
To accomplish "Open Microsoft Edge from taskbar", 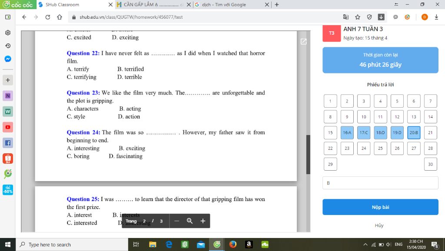I will pos(169,244).
